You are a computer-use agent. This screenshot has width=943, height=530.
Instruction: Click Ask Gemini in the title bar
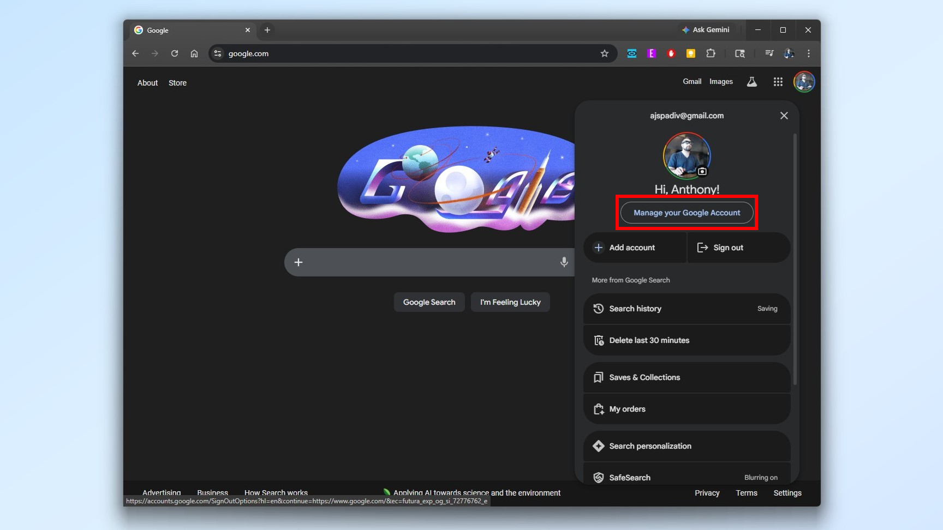[x=707, y=30]
